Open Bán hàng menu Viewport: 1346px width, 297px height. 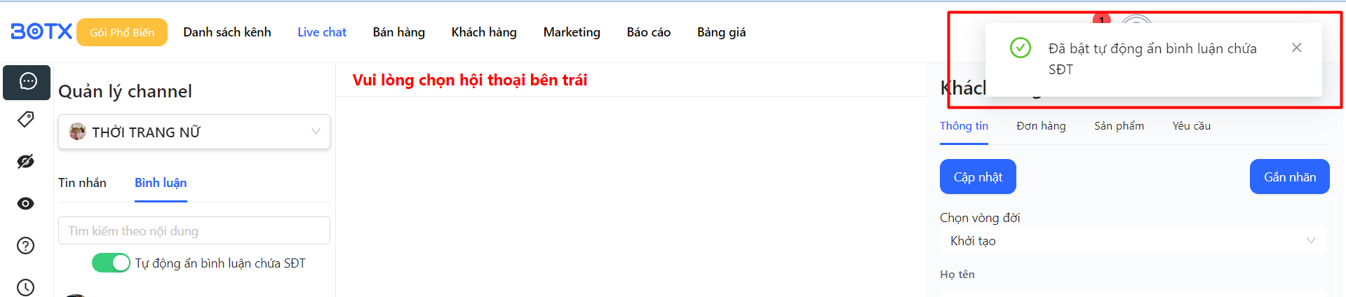[399, 32]
